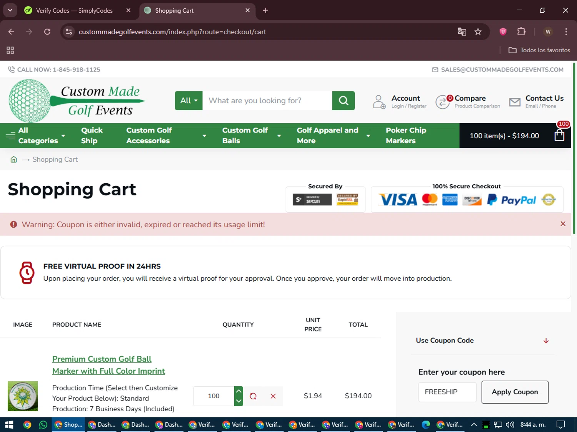The image size is (577, 432).
Task: Click the coupon code input field
Action: point(447,392)
